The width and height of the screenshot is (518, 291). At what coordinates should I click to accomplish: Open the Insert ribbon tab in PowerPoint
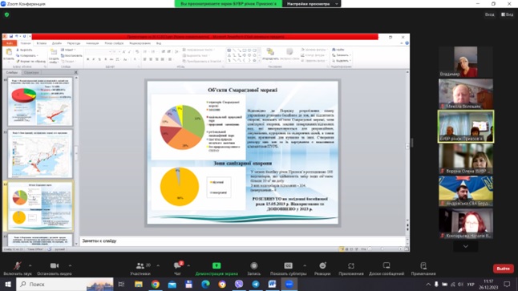(41, 43)
